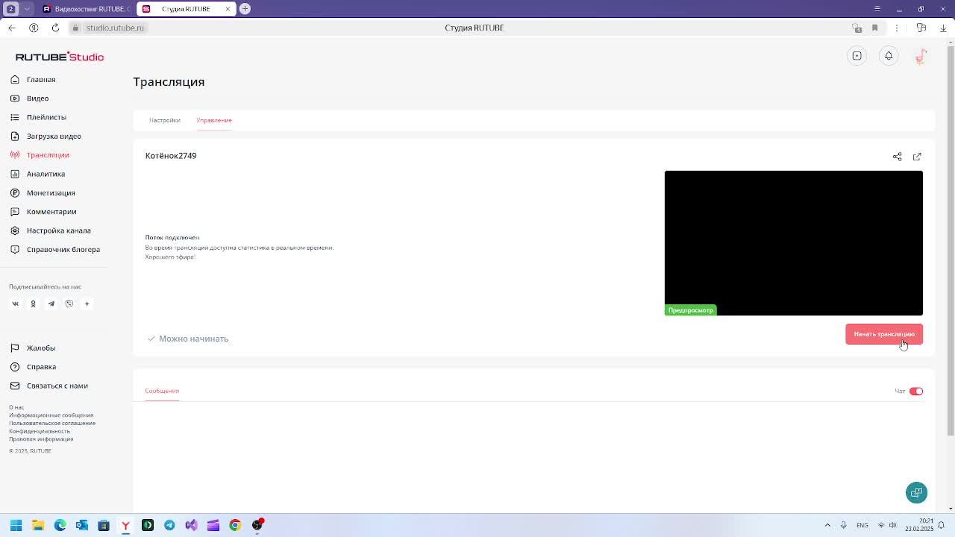Click the Yandex home icon
The height and width of the screenshot is (537, 955).
tap(34, 28)
